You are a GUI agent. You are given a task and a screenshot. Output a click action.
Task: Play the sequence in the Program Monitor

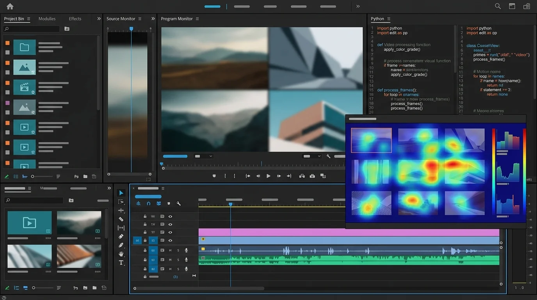tap(268, 176)
